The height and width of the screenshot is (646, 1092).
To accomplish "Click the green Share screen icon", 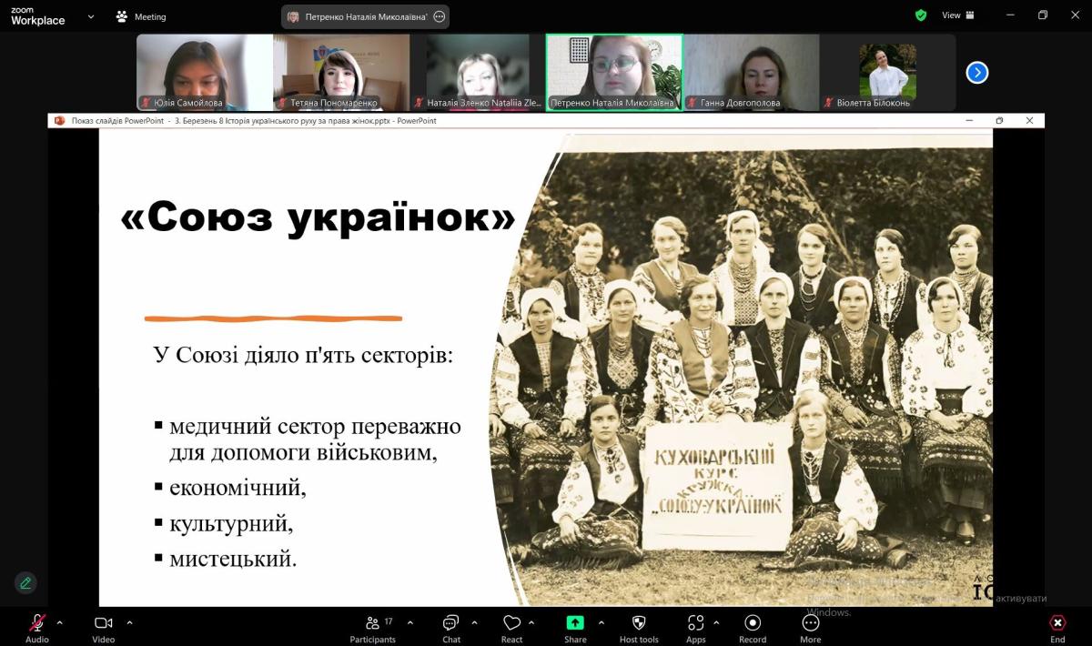I will (575, 623).
